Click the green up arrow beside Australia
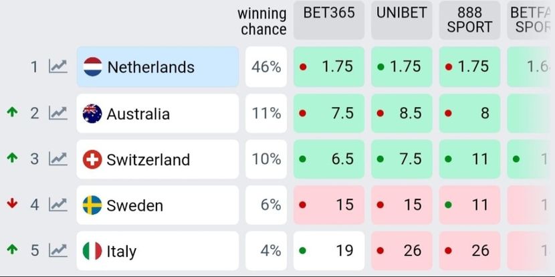Screen dimensions: 555x277 (x=12, y=112)
